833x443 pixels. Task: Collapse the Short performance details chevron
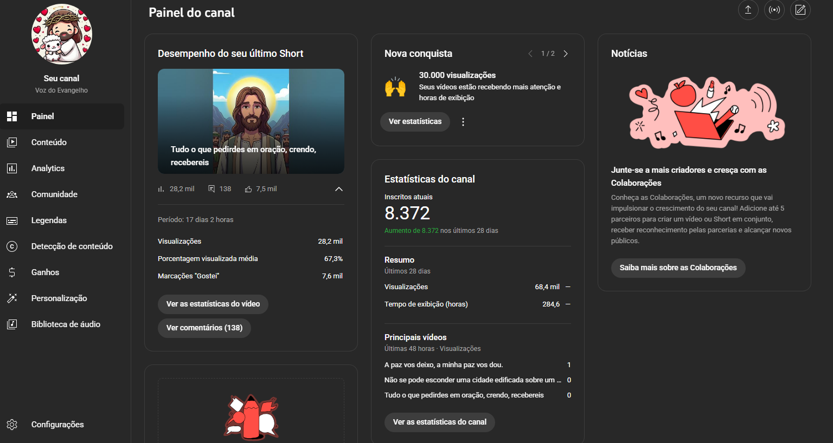pyautogui.click(x=339, y=189)
